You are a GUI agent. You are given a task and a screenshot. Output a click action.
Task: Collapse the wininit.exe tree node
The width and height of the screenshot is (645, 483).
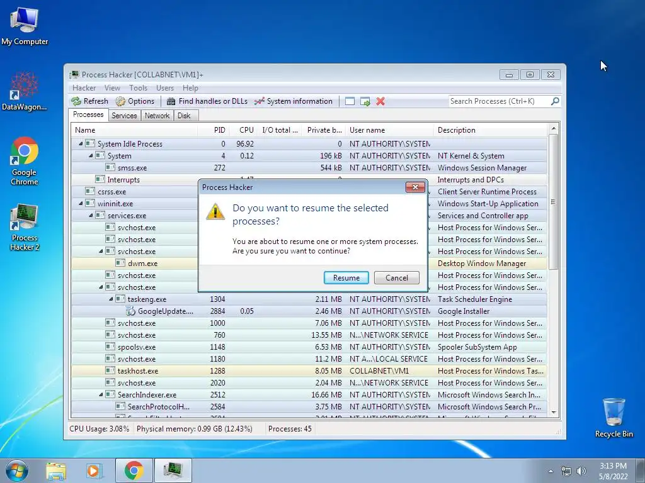(81, 203)
